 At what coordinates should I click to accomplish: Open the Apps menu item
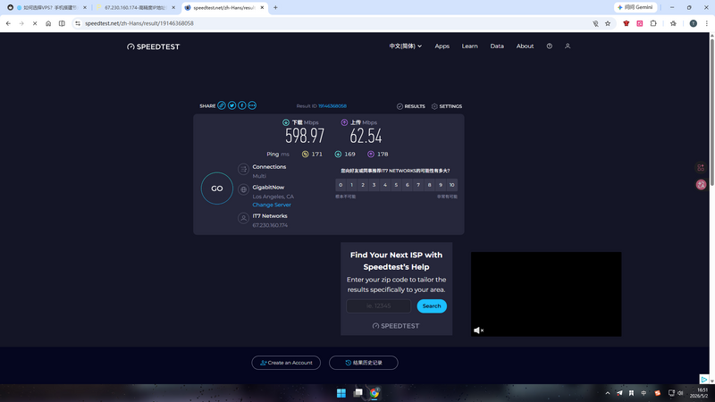point(442,46)
